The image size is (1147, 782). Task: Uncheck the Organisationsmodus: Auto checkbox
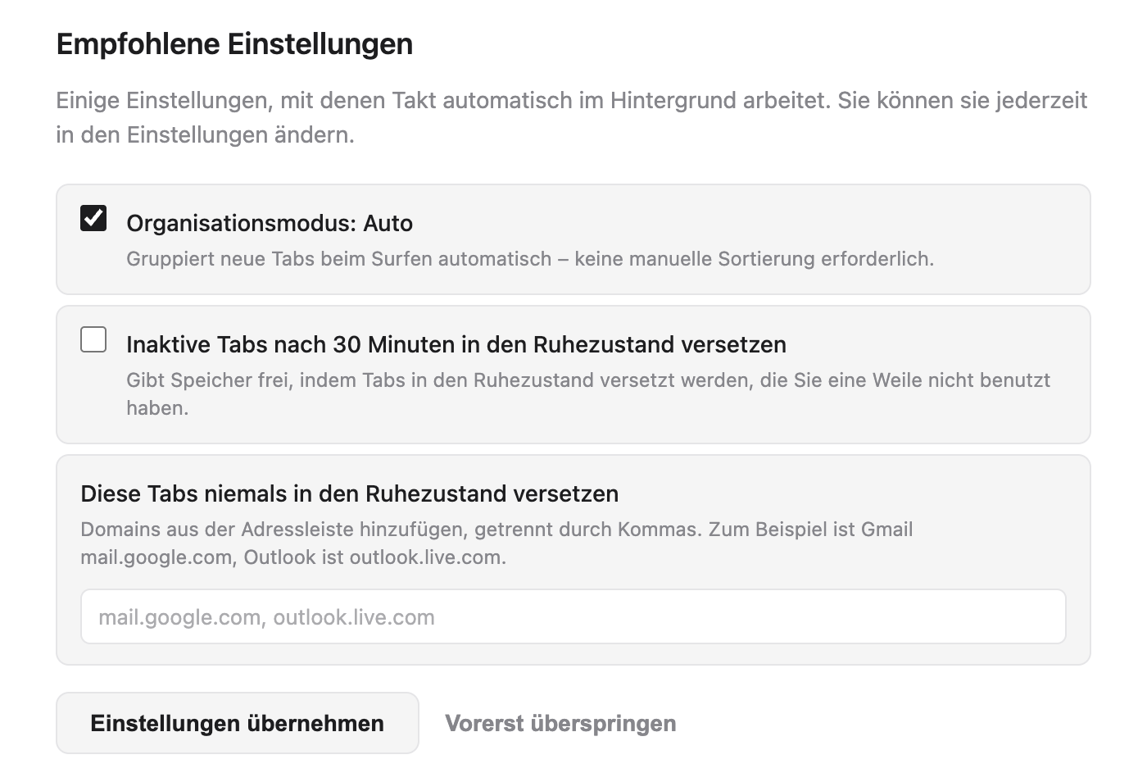[93, 218]
